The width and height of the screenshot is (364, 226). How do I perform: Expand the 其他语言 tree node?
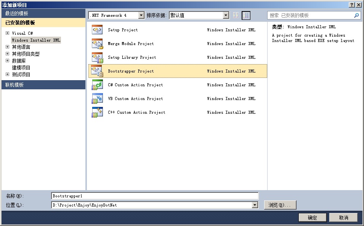click(x=7, y=47)
